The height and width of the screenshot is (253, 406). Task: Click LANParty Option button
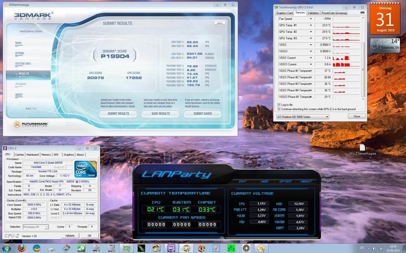point(285,181)
